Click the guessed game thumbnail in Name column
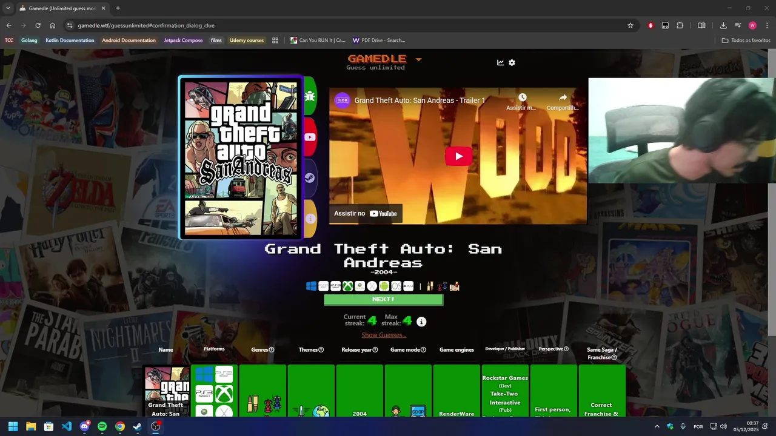Viewport: 776px width, 436px height. [166, 391]
